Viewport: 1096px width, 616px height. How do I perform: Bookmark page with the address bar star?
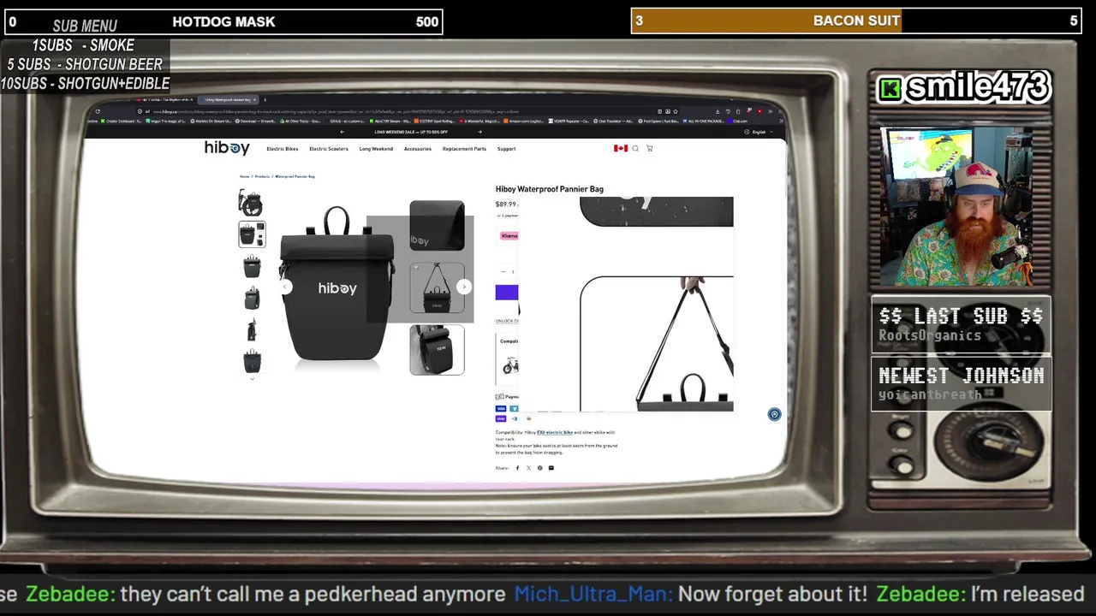click(676, 111)
